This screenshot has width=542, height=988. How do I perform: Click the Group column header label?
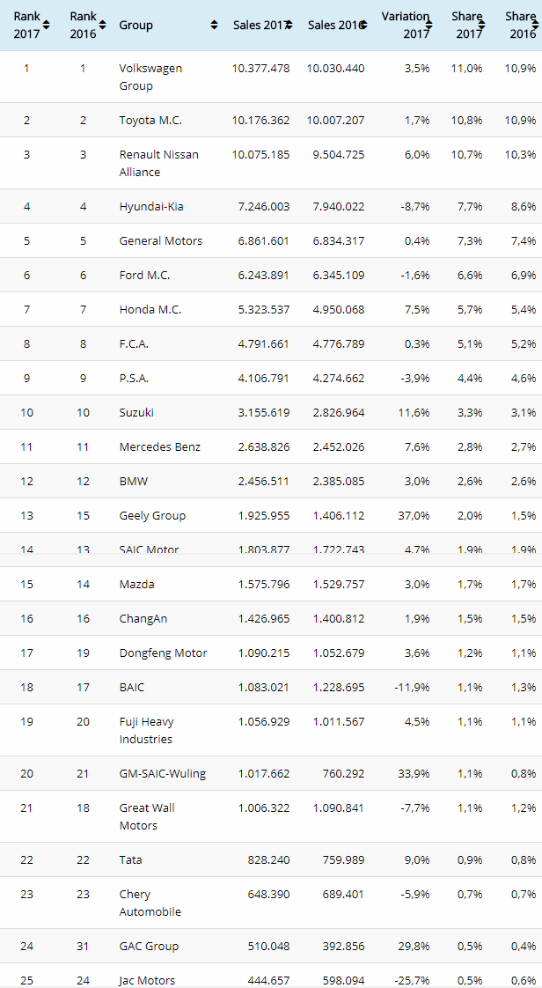coord(136,26)
